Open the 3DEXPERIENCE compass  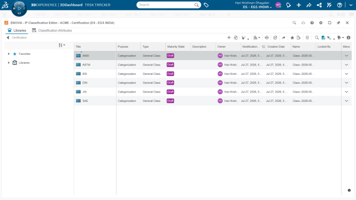click(19, 8)
